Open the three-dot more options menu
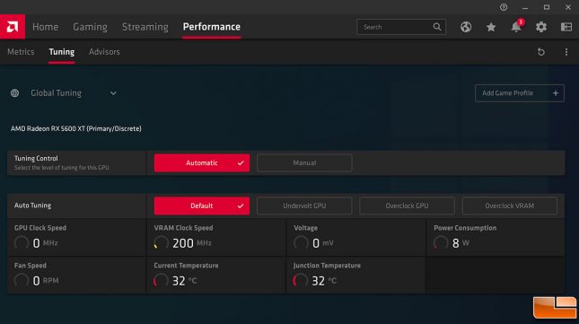 [x=566, y=52]
